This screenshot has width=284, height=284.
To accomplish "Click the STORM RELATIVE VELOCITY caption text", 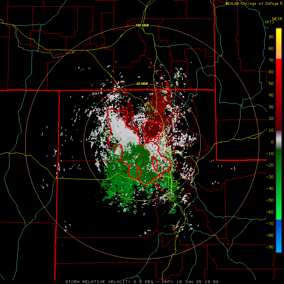I will pos(98,282).
